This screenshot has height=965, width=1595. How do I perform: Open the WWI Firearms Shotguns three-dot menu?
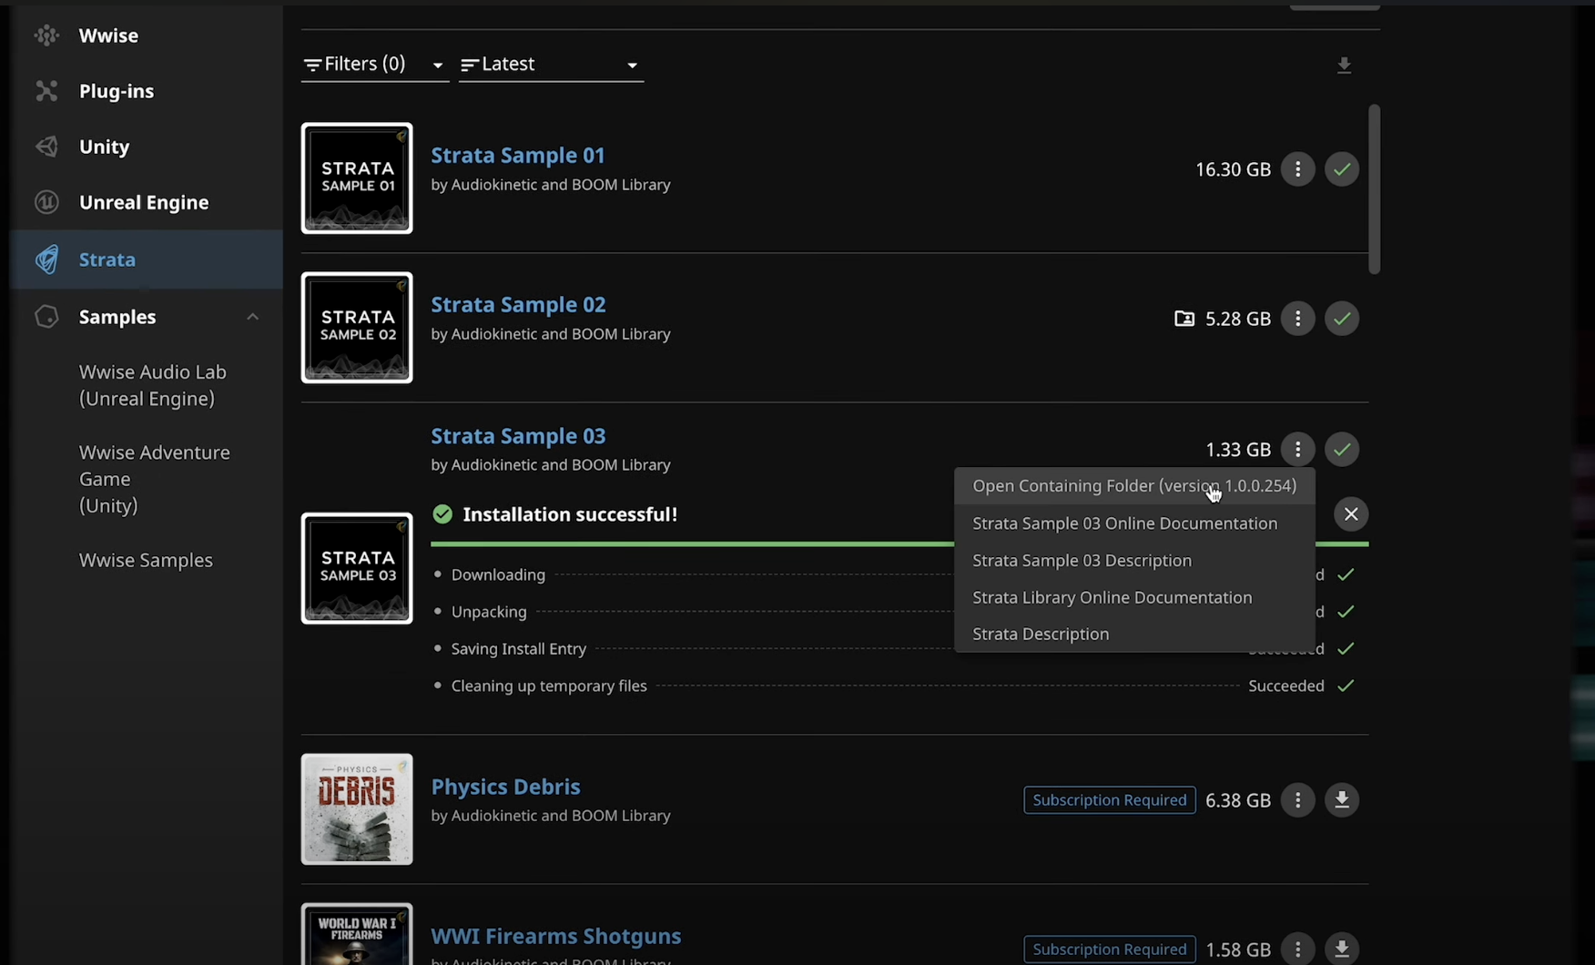point(1297,950)
